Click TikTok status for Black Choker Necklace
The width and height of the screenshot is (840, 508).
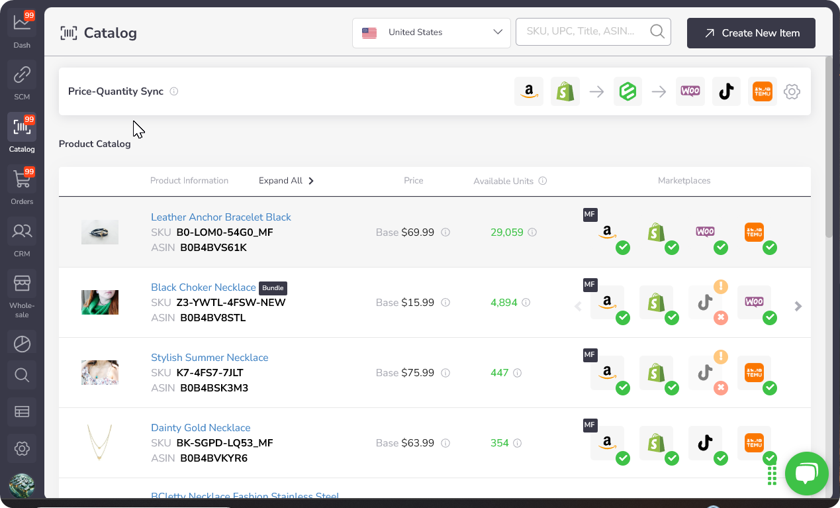pos(705,303)
